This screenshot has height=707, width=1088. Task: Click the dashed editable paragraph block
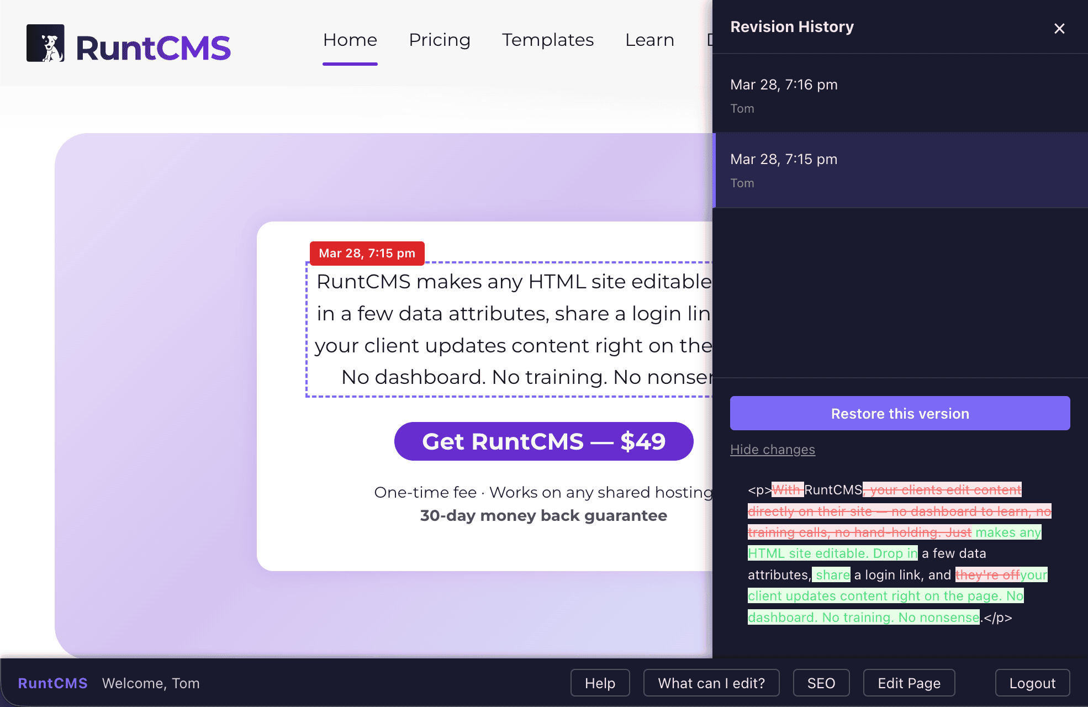coord(508,329)
